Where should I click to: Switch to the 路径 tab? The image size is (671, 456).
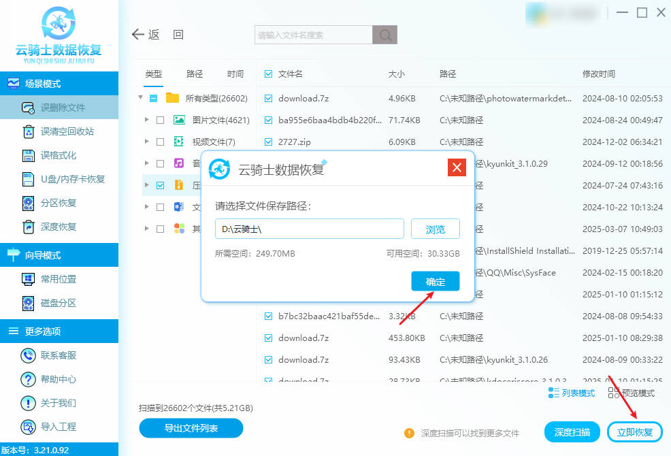click(x=195, y=74)
